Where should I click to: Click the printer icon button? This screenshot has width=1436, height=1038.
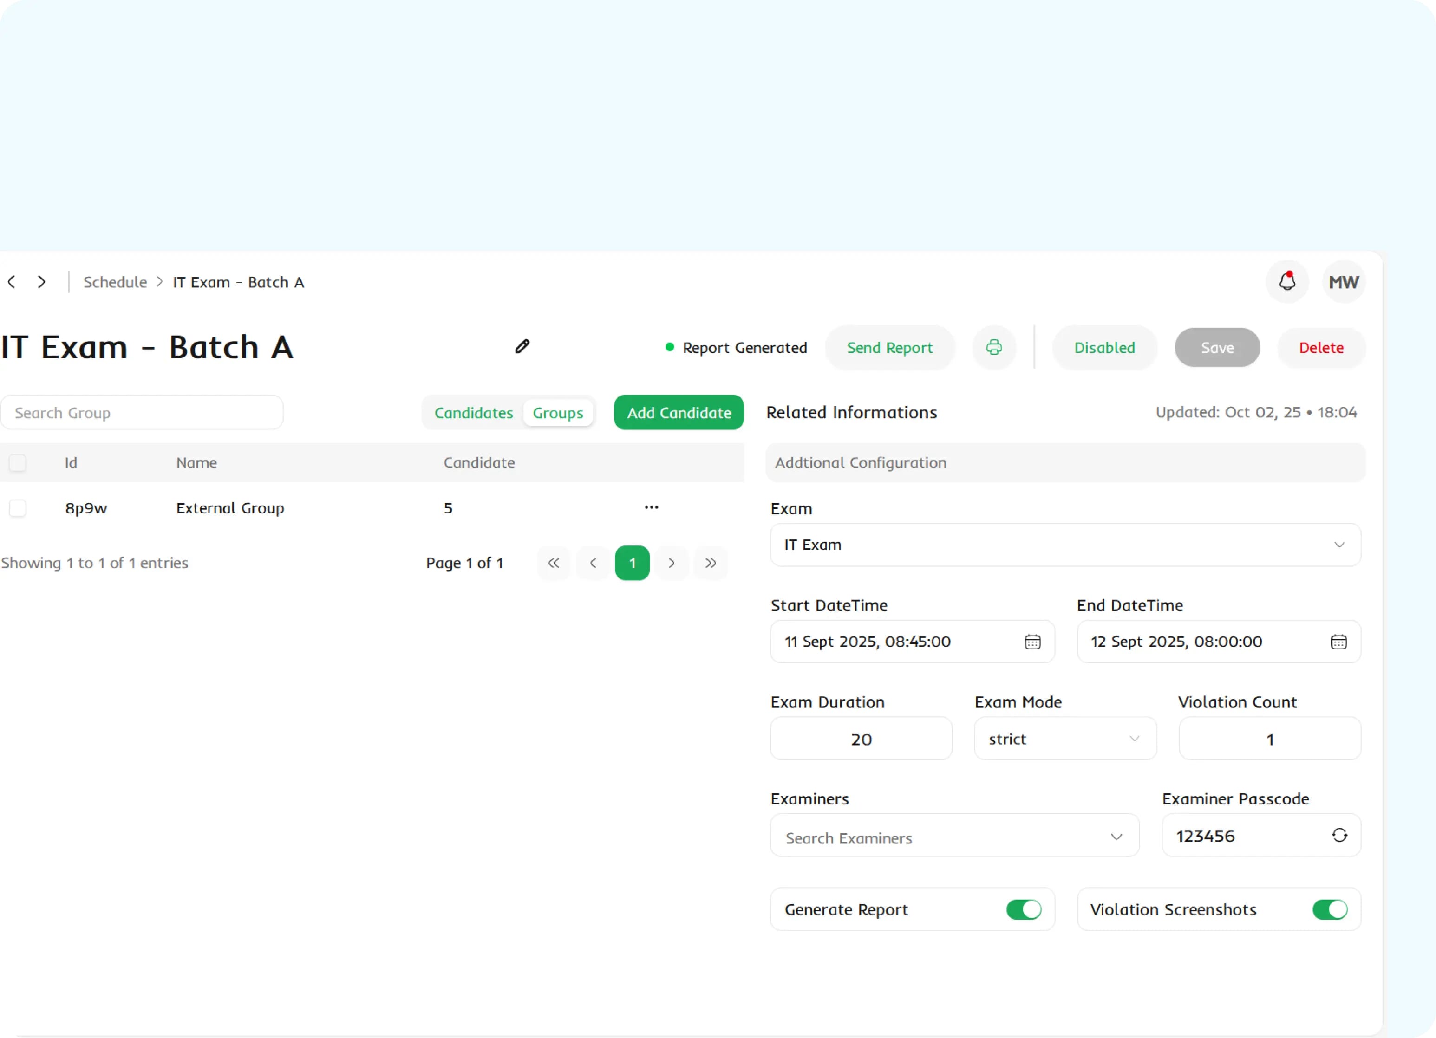[993, 347]
